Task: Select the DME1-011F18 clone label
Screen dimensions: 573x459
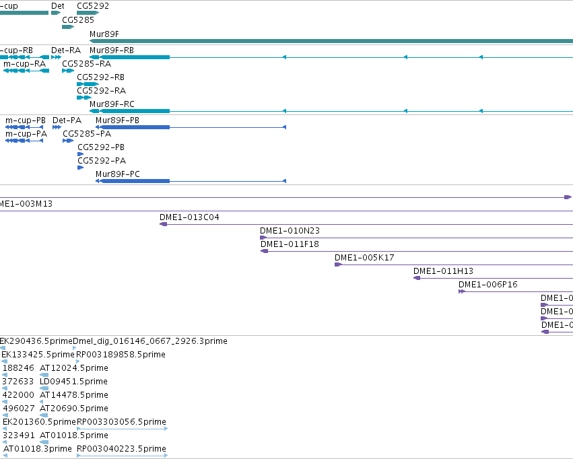Action: point(290,244)
